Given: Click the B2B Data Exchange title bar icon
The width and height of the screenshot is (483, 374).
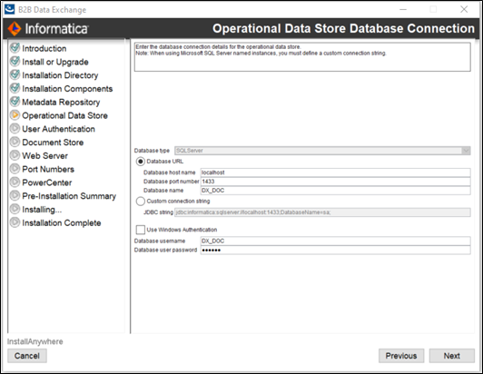Looking at the screenshot, I should coord(10,9).
